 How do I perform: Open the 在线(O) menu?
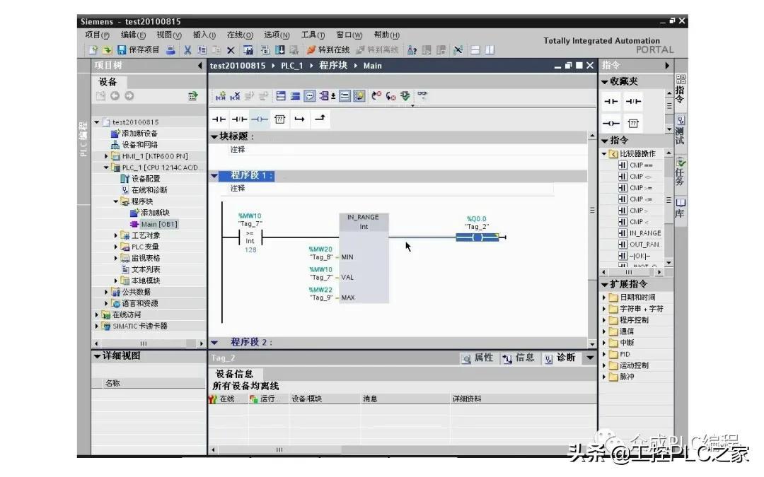pos(240,35)
